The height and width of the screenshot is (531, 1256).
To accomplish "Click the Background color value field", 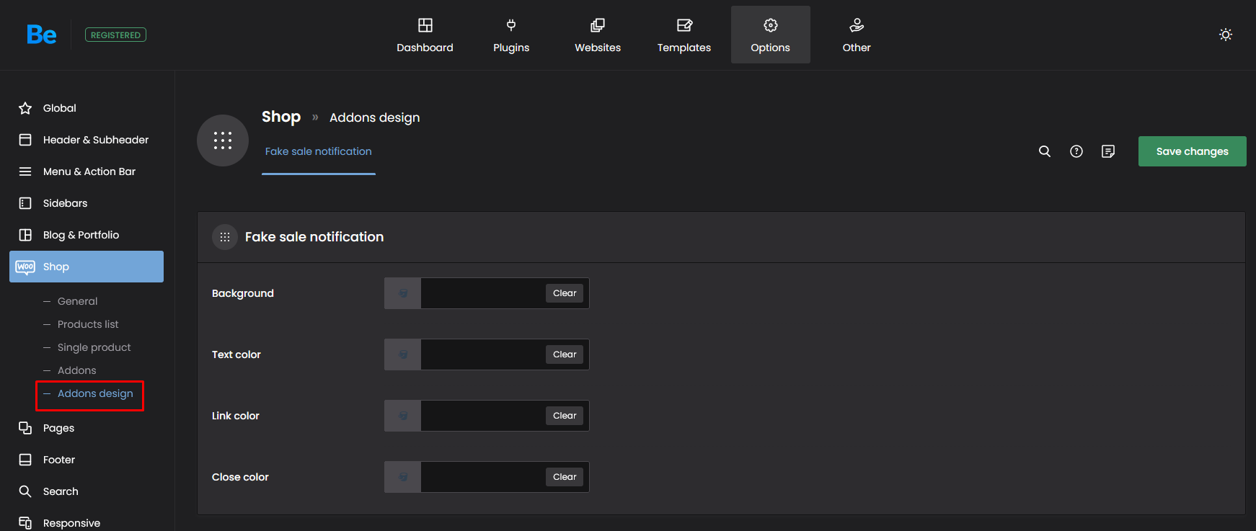I will coord(483,293).
